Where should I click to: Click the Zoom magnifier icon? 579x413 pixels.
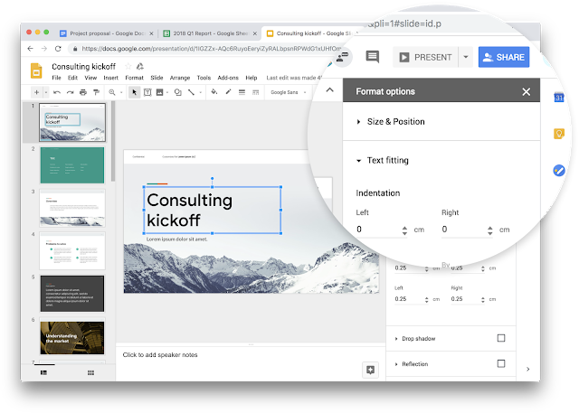coord(112,92)
